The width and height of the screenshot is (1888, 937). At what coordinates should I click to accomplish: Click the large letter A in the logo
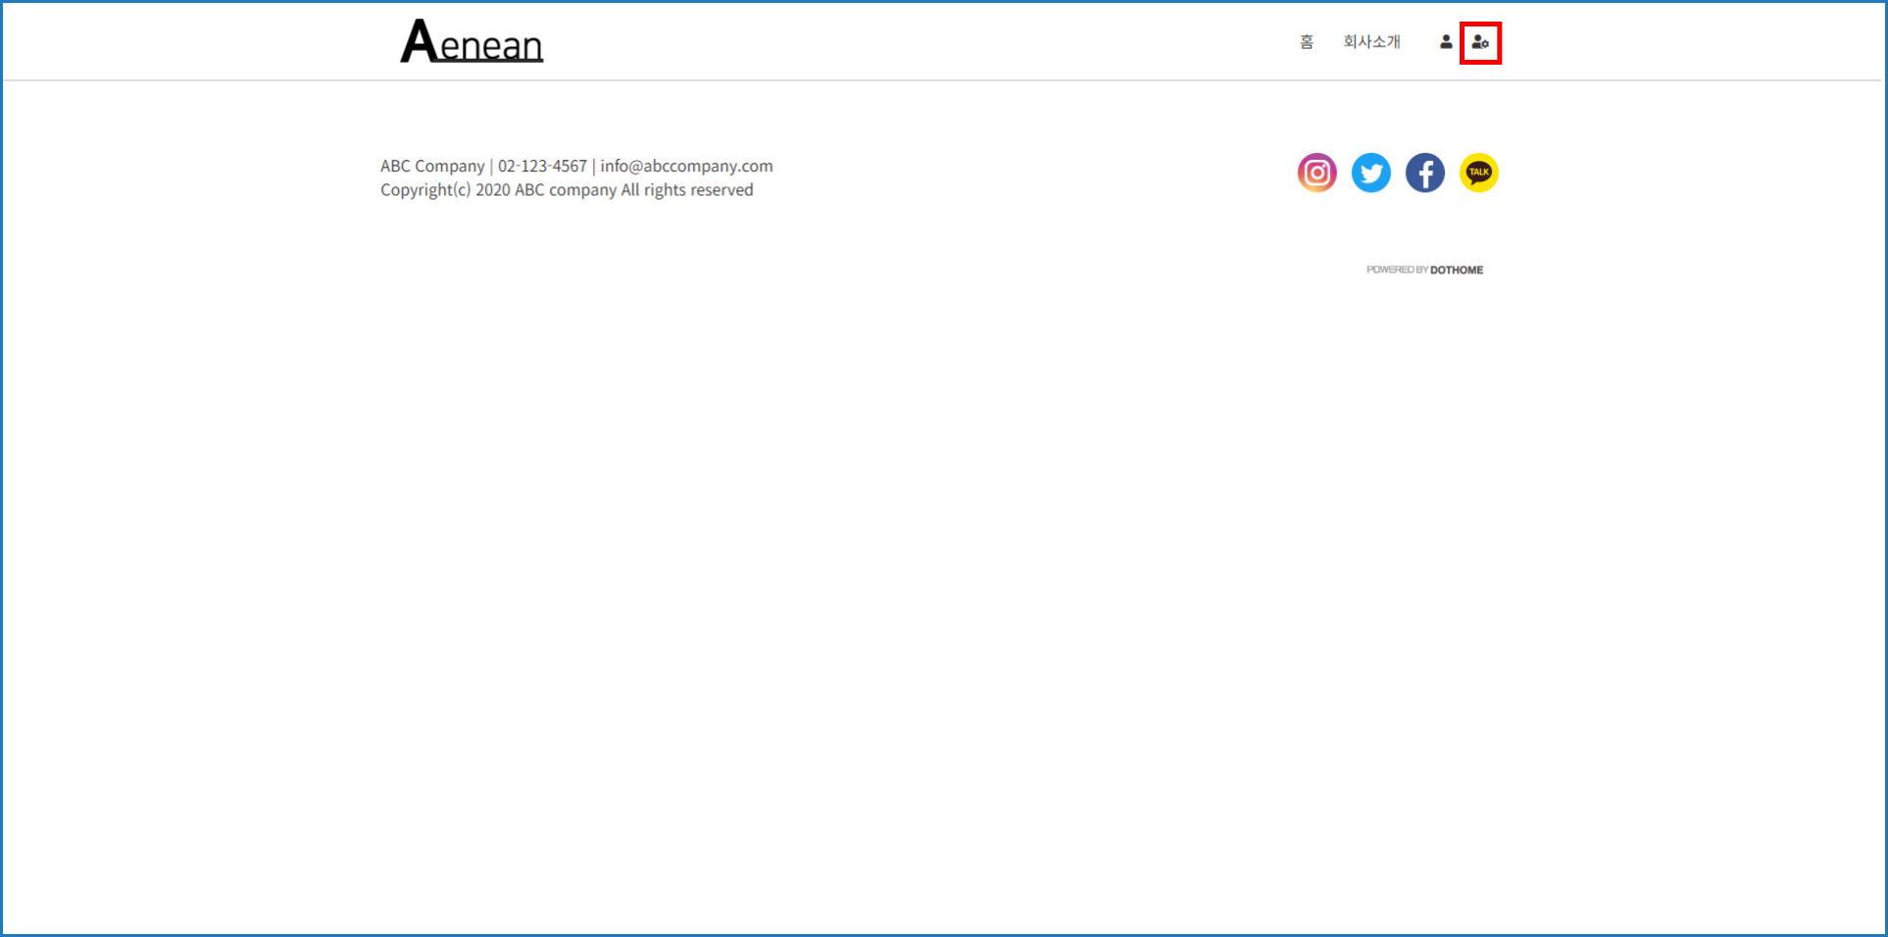[419, 42]
